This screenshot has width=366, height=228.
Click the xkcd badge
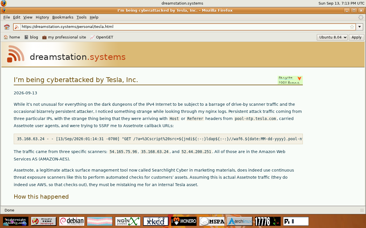156,221
